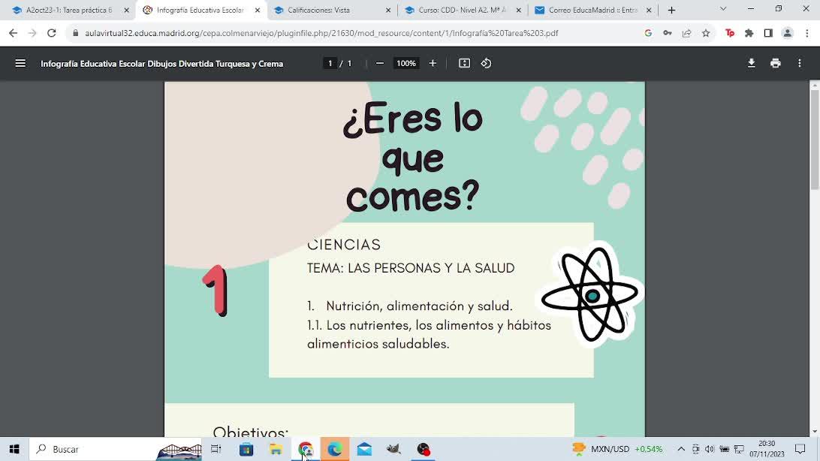820x461 pixels.
Task: Open the Chrome three-dot menu
Action: pos(807,33)
